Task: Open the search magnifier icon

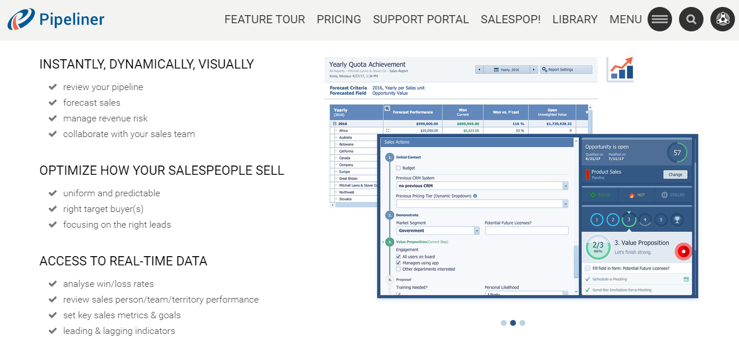Action: coord(691,19)
